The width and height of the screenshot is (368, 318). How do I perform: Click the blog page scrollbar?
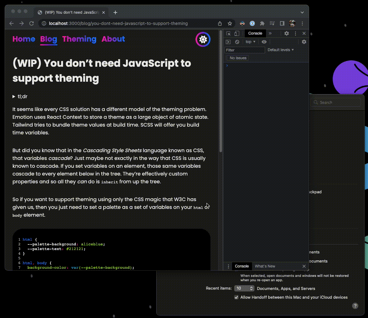(220, 92)
